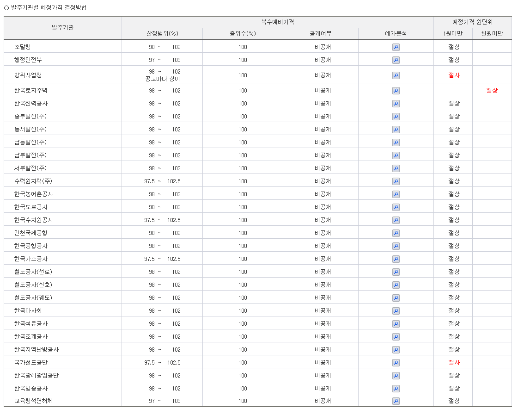Open 예가분석 magnifier icon for 한국전력공사
The image size is (518, 409).
(396, 104)
